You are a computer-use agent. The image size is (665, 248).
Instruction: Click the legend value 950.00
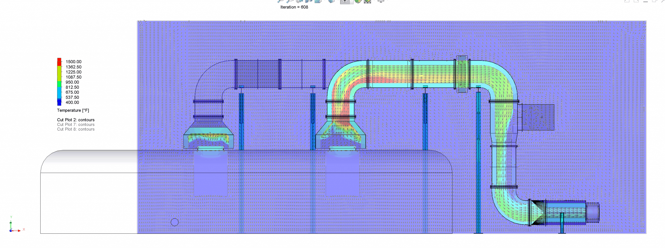tap(72, 82)
